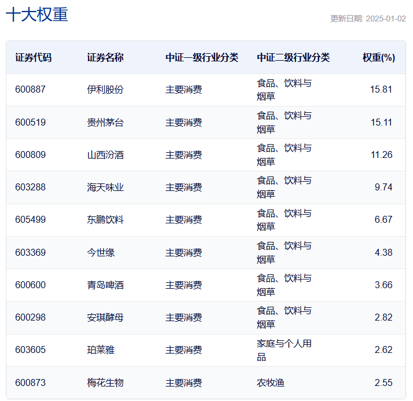Click weight value 3.66
The height and width of the screenshot is (401, 413).
coord(383,285)
